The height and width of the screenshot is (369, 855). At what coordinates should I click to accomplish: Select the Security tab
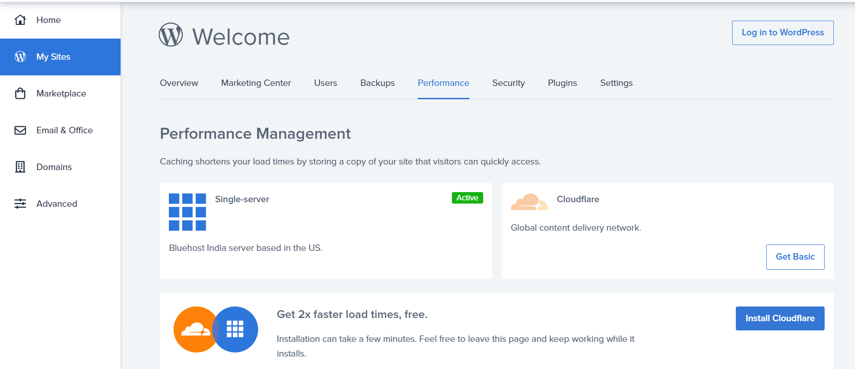(508, 83)
